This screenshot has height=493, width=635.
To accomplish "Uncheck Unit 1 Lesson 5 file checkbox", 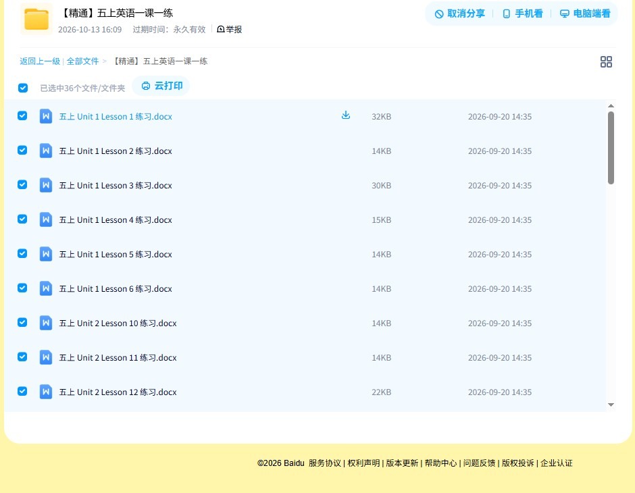I will coord(22,253).
